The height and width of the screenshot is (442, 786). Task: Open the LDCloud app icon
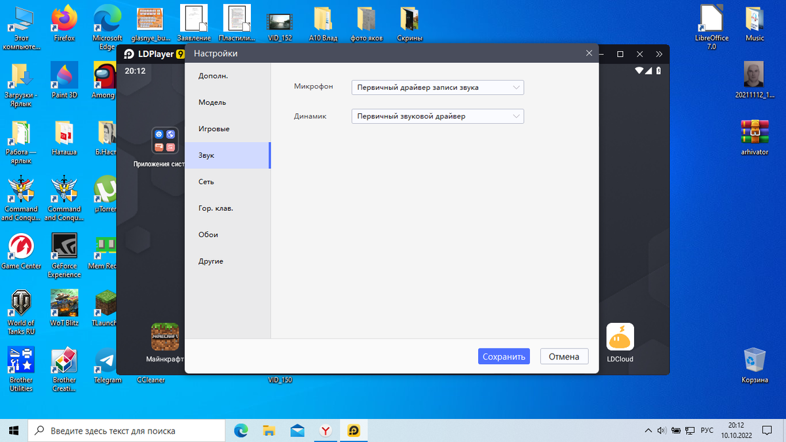(620, 337)
